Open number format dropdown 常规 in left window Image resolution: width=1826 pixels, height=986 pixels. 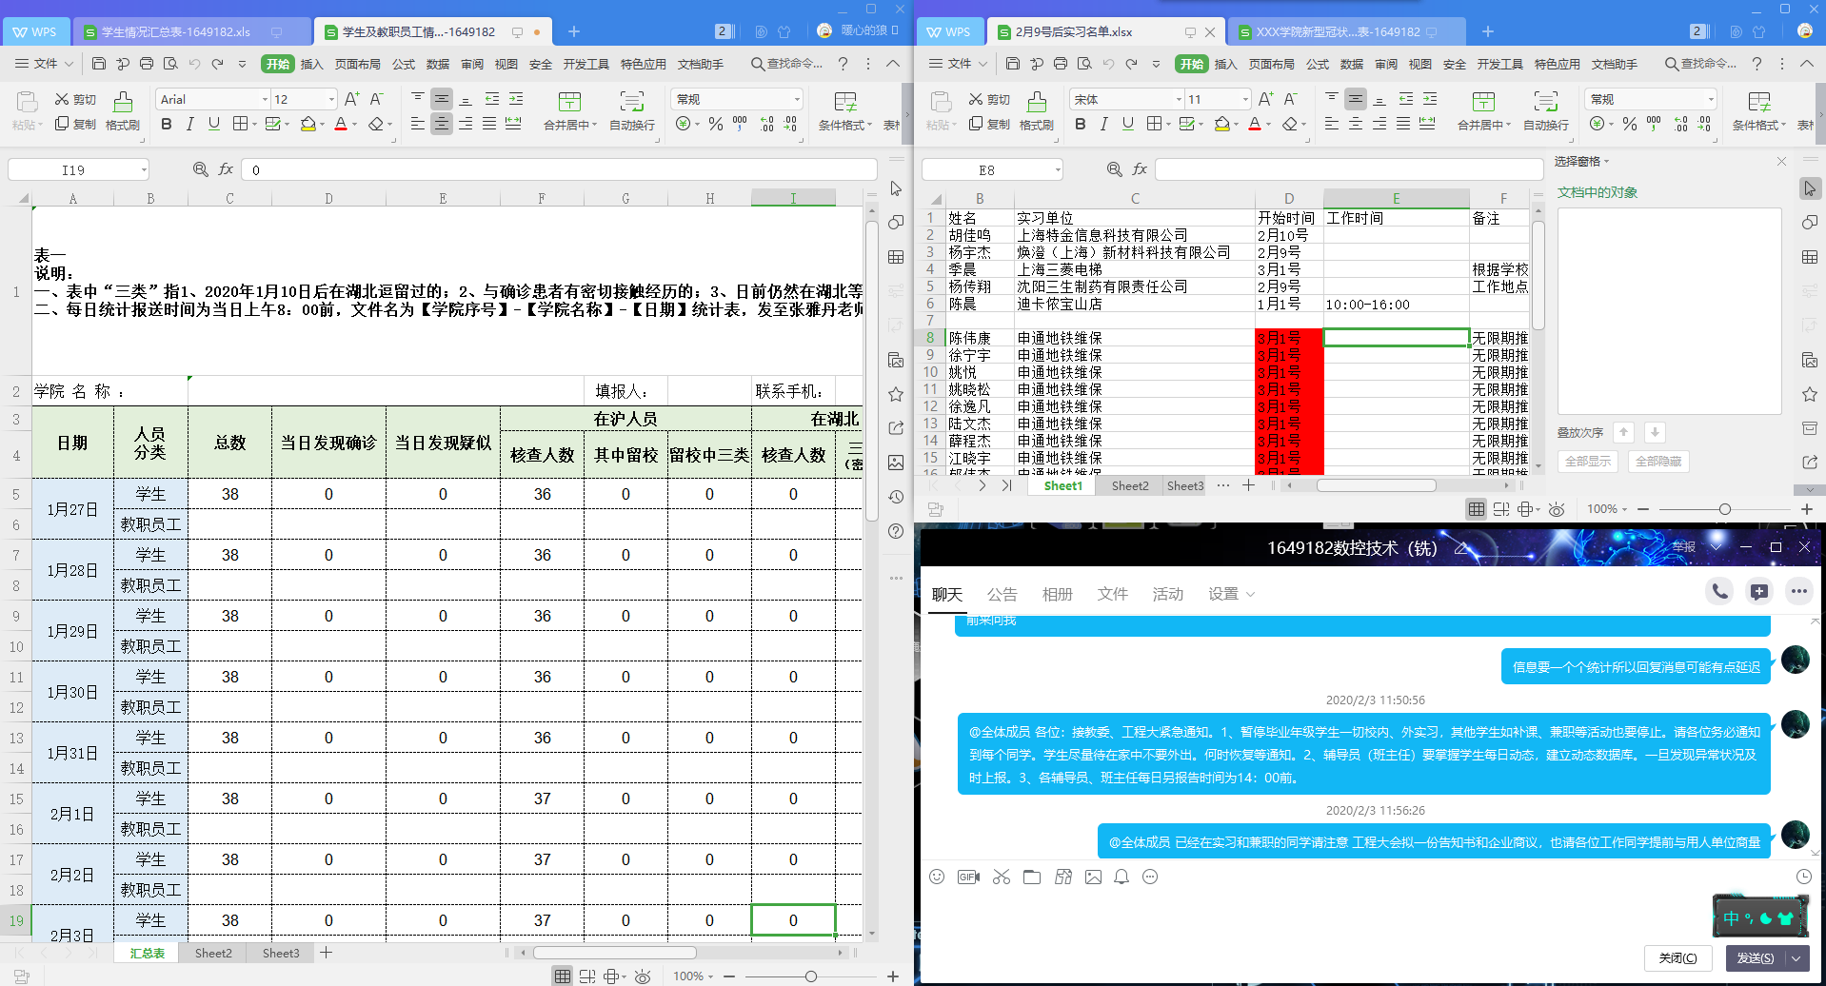coord(797,99)
